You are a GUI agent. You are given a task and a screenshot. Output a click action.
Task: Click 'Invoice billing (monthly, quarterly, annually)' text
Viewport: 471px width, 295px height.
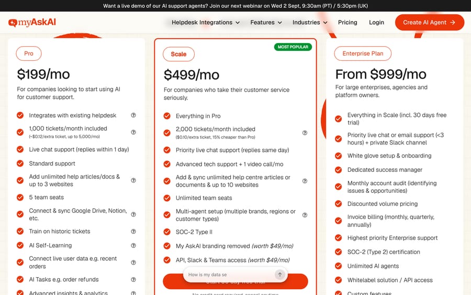390,221
